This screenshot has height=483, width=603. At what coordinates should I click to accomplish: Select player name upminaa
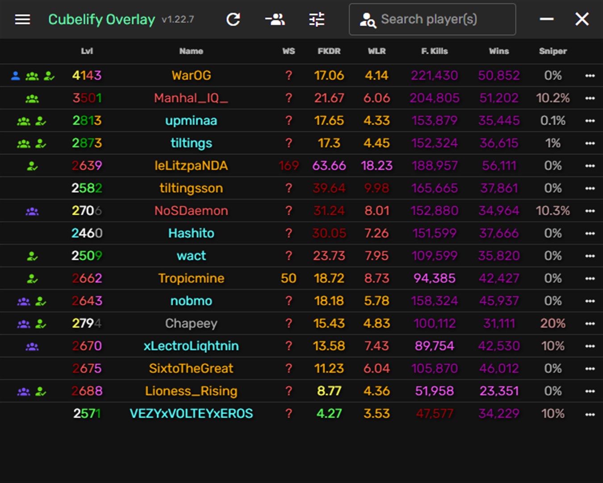191,121
